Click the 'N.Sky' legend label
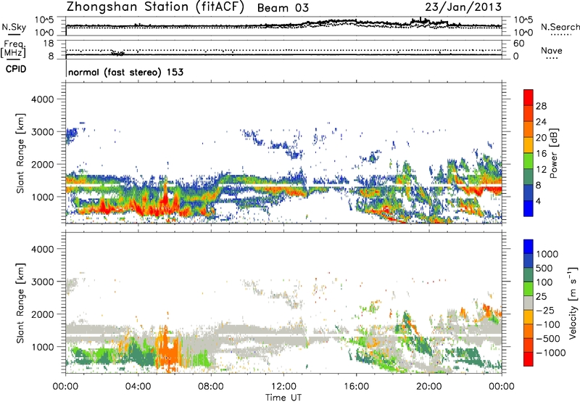Image resolution: width=580 pixels, height=402 pixels. pos(14,27)
